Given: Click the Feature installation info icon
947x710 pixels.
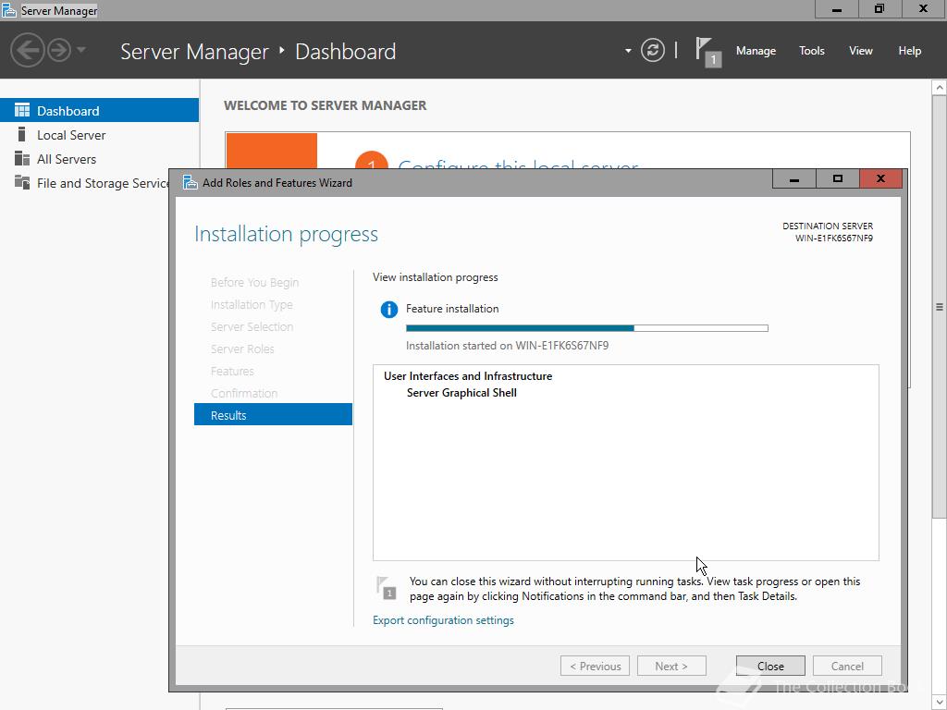Looking at the screenshot, I should [389, 310].
